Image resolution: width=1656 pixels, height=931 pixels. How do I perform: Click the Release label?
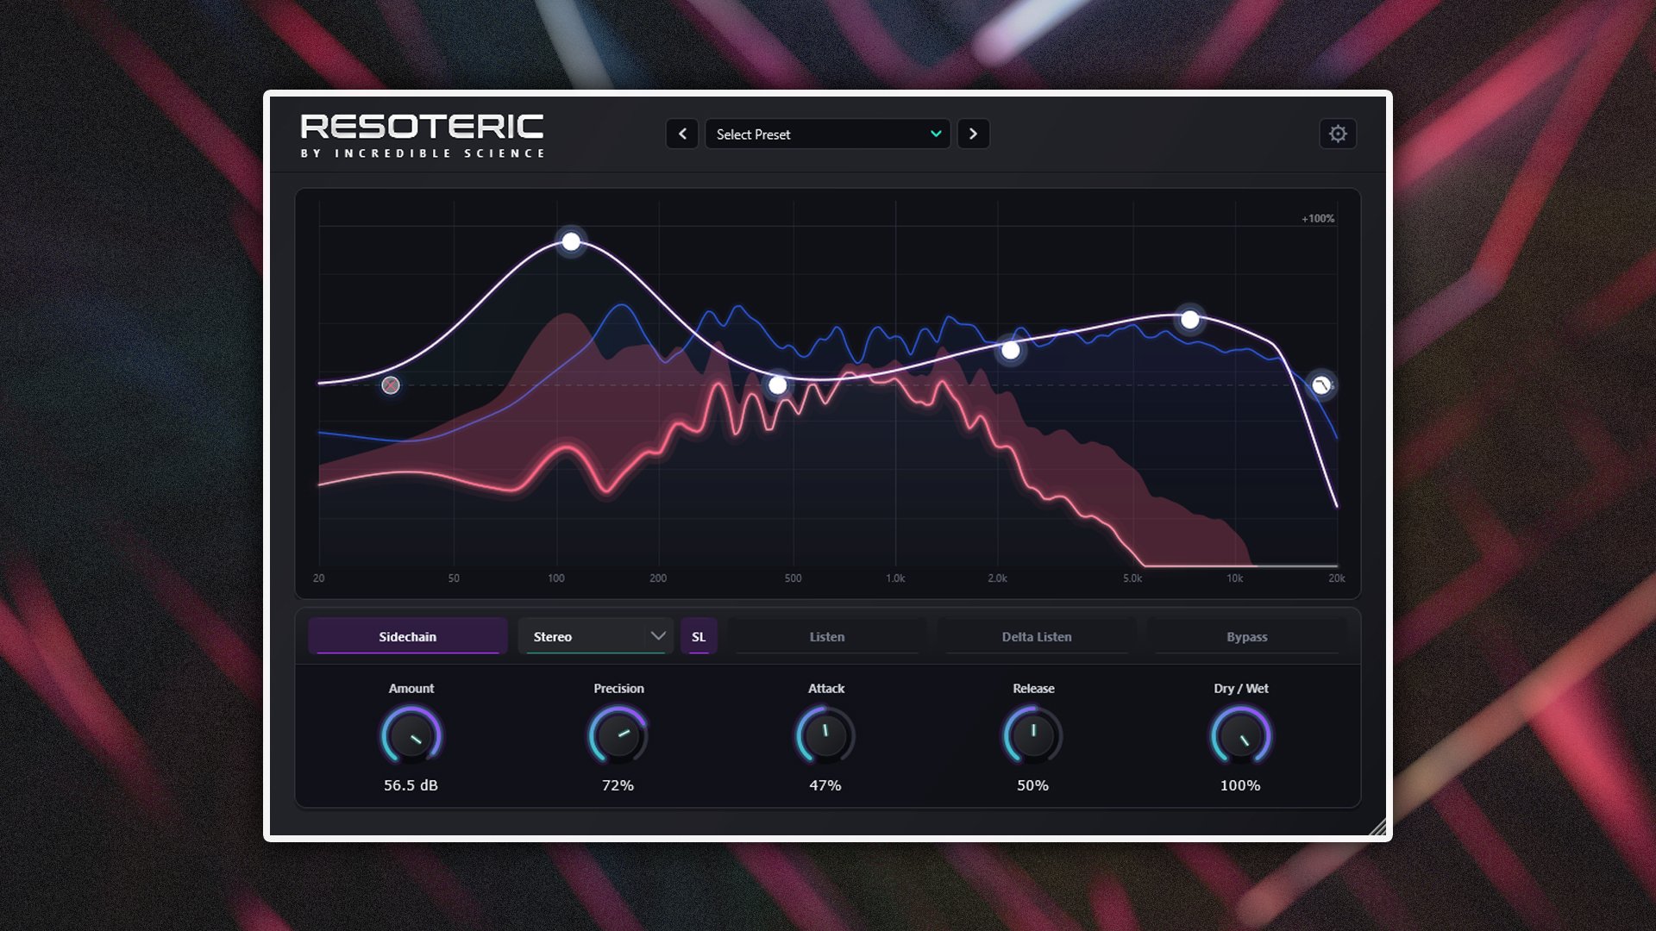tap(1033, 689)
